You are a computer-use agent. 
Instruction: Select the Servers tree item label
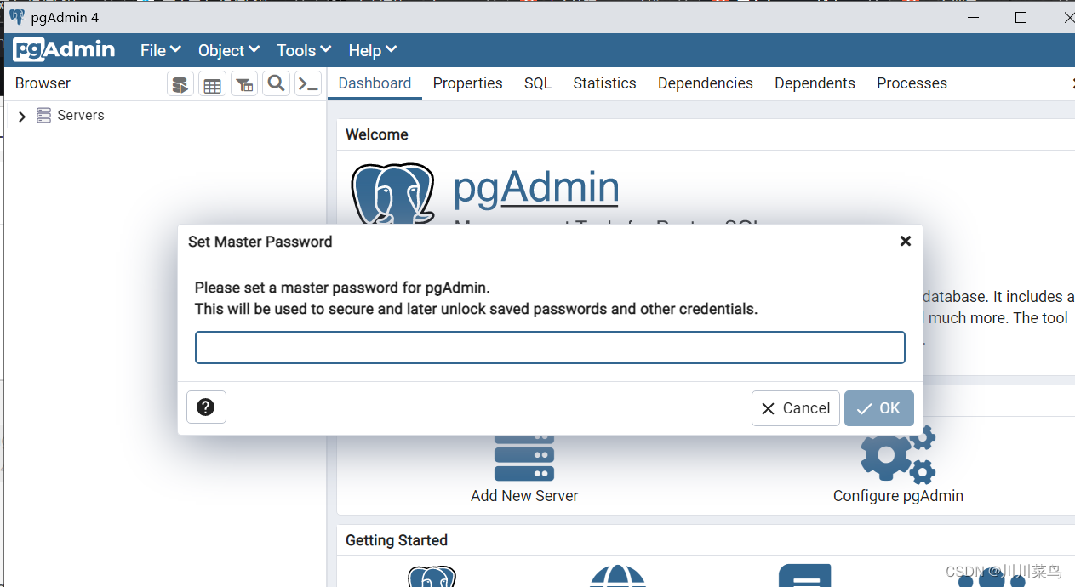81,116
